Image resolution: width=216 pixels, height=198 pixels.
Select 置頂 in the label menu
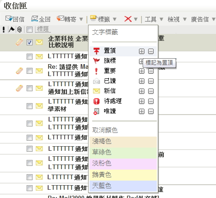(110, 50)
